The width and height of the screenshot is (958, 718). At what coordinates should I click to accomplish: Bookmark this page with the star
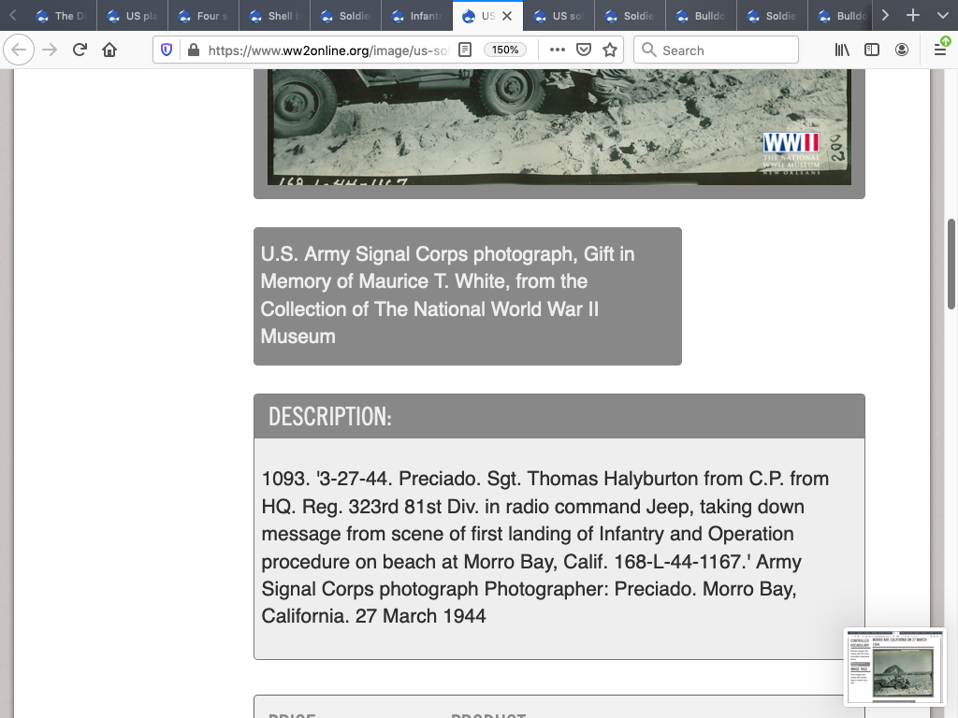pos(610,50)
